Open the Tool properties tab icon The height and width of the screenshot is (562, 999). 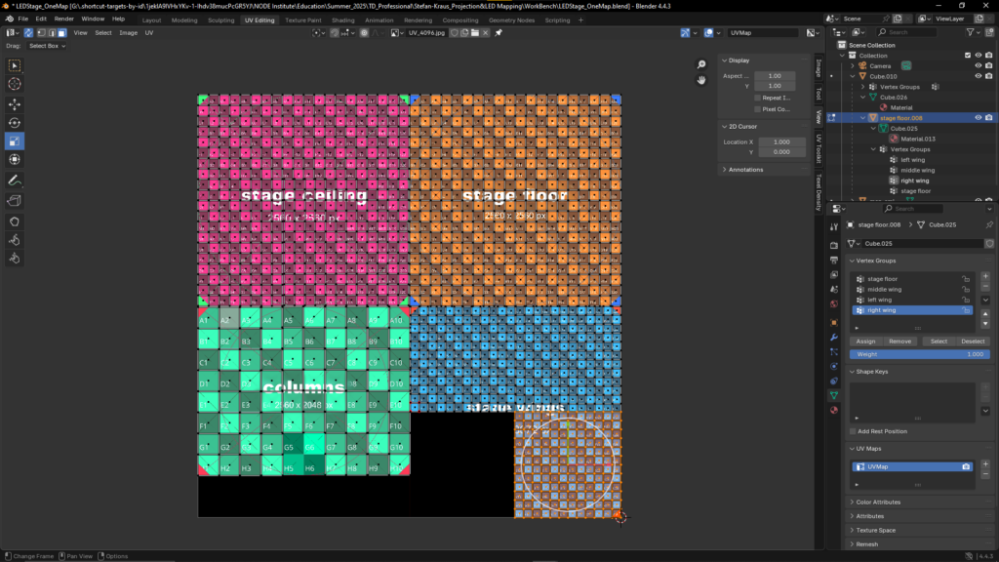(x=834, y=226)
